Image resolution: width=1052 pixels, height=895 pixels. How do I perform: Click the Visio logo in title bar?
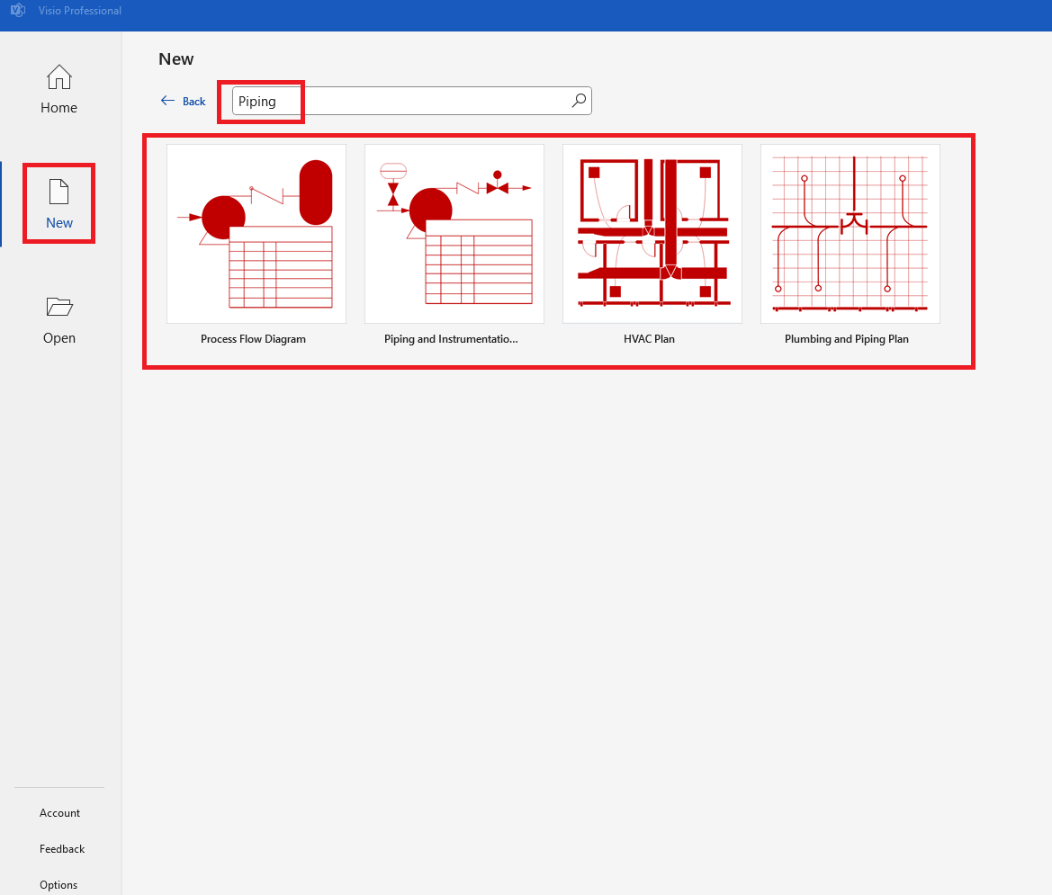[x=18, y=10]
